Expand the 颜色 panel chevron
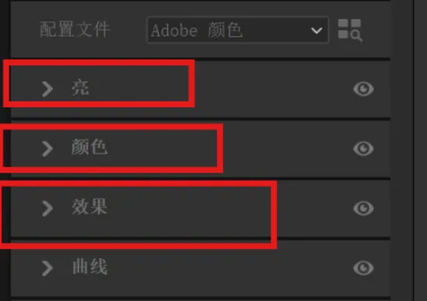 tap(48, 149)
